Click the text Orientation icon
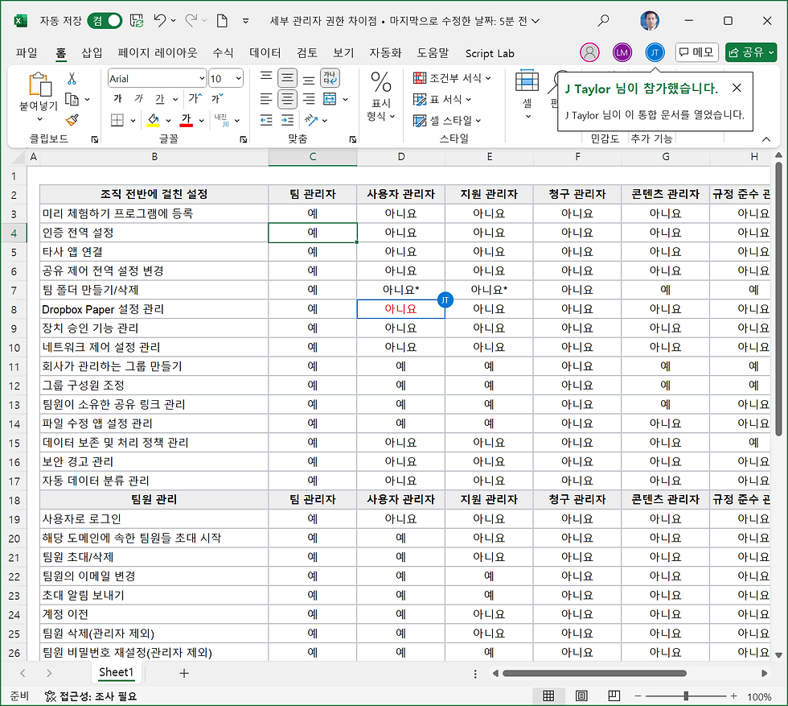The width and height of the screenshot is (788, 706). tap(311, 120)
